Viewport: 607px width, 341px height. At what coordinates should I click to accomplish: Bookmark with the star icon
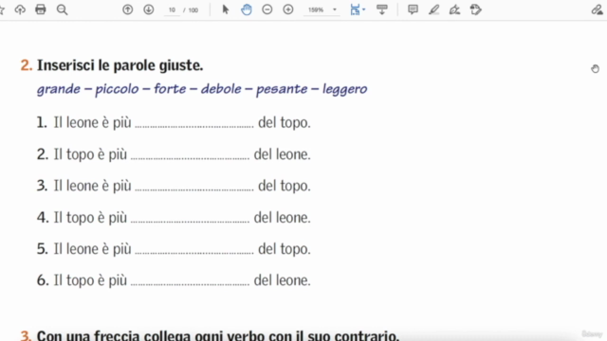point(2,9)
